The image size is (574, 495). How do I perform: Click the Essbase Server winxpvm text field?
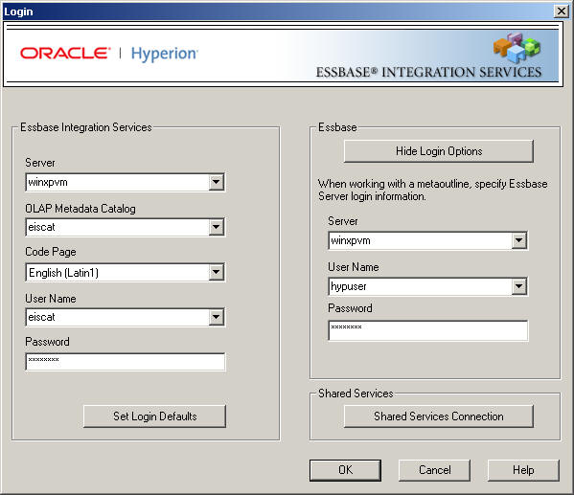pos(421,240)
